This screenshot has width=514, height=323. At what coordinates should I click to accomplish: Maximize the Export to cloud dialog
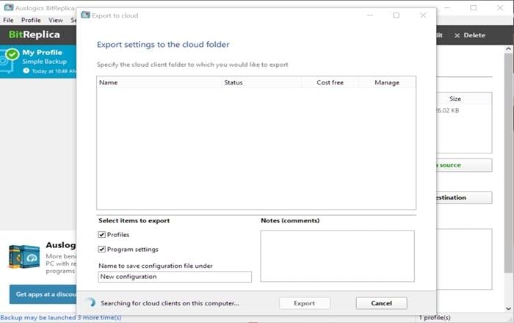397,15
